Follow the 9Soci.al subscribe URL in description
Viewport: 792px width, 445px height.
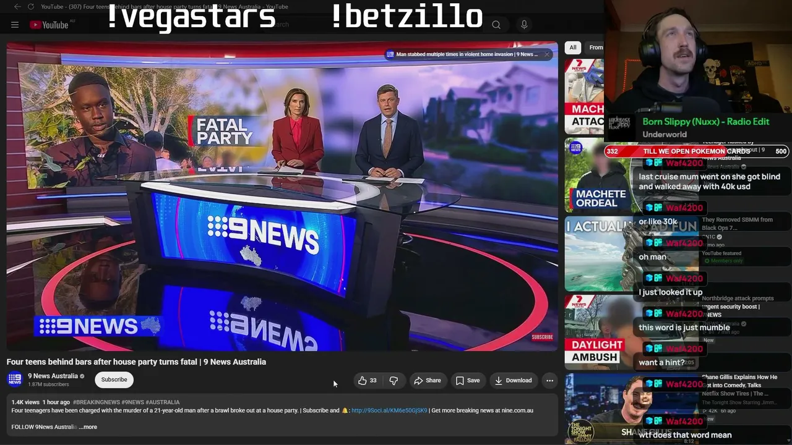(x=389, y=410)
